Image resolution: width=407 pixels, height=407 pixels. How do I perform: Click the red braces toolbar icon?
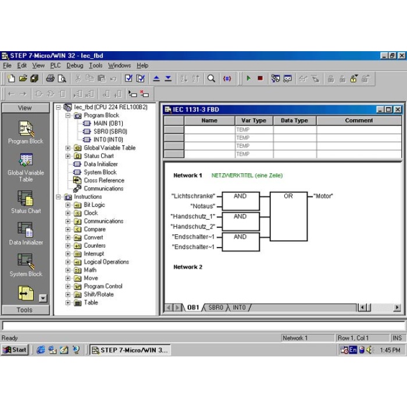pos(227,78)
